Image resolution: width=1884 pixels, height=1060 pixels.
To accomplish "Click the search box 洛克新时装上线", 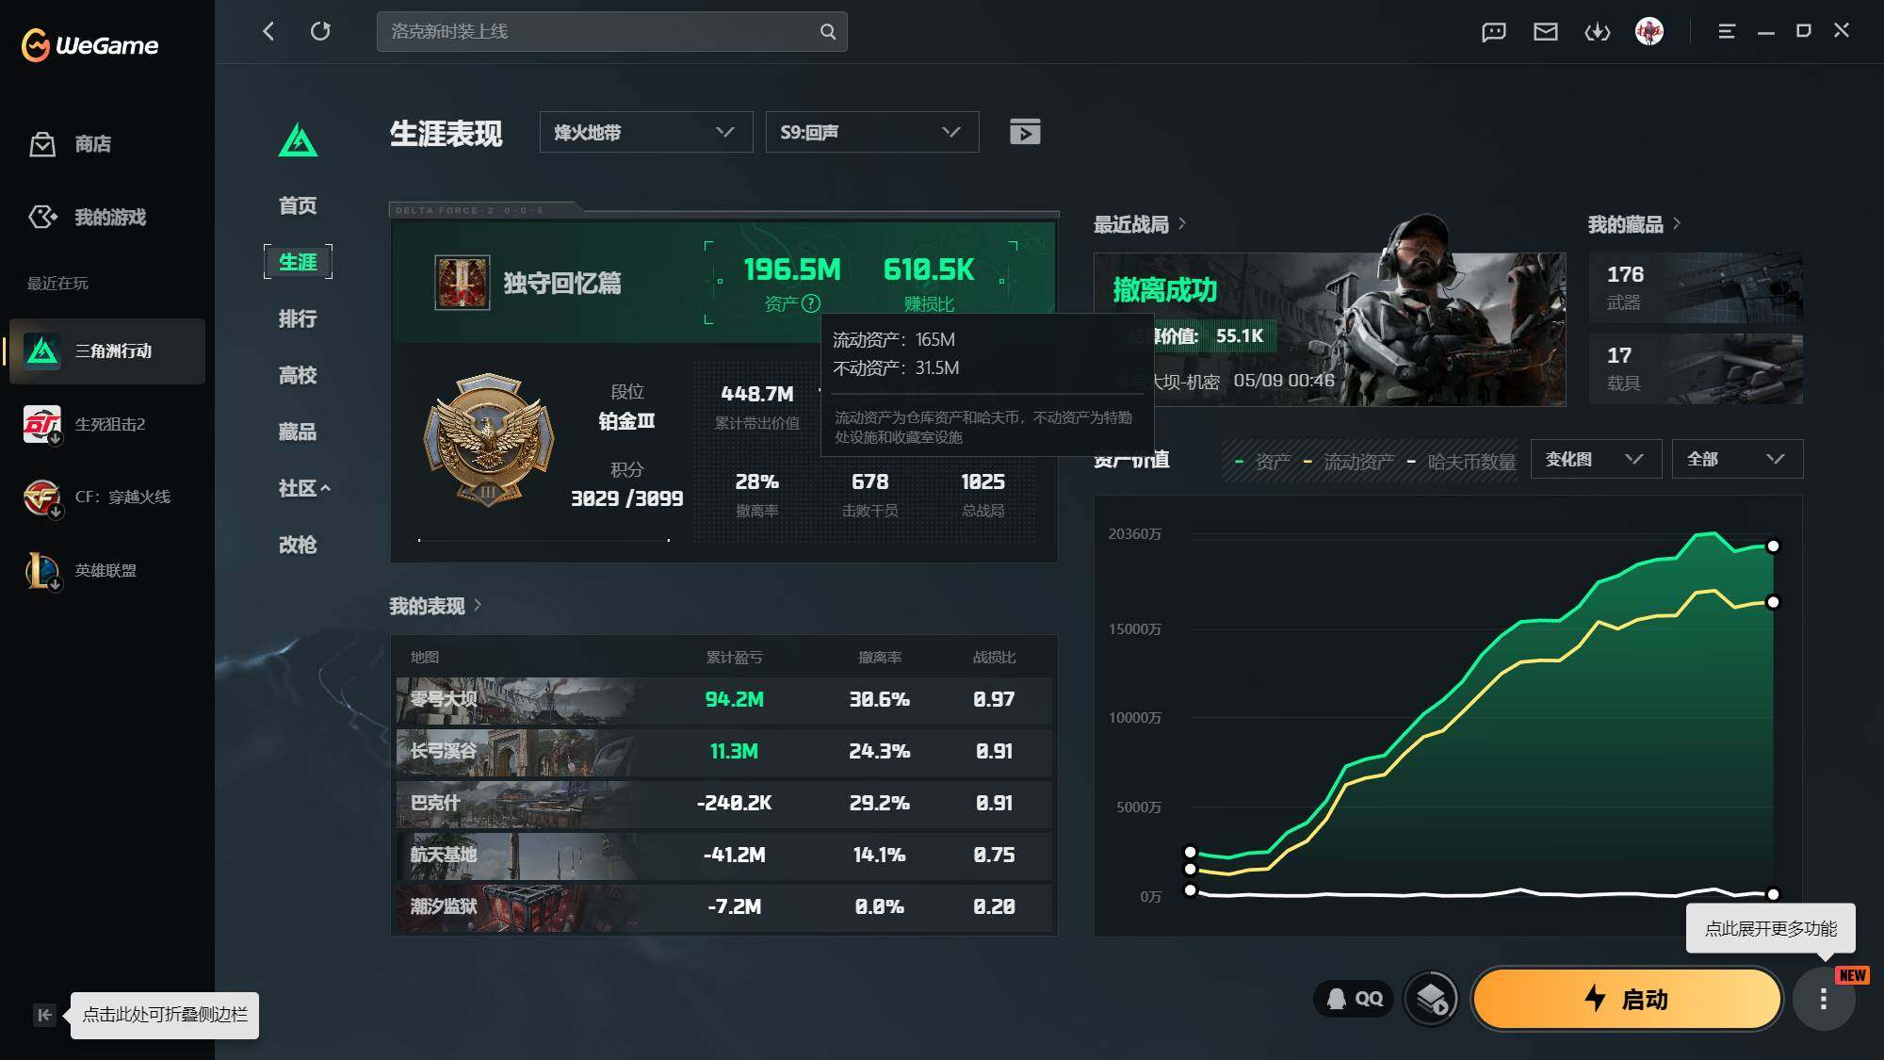I will pyautogui.click(x=612, y=31).
